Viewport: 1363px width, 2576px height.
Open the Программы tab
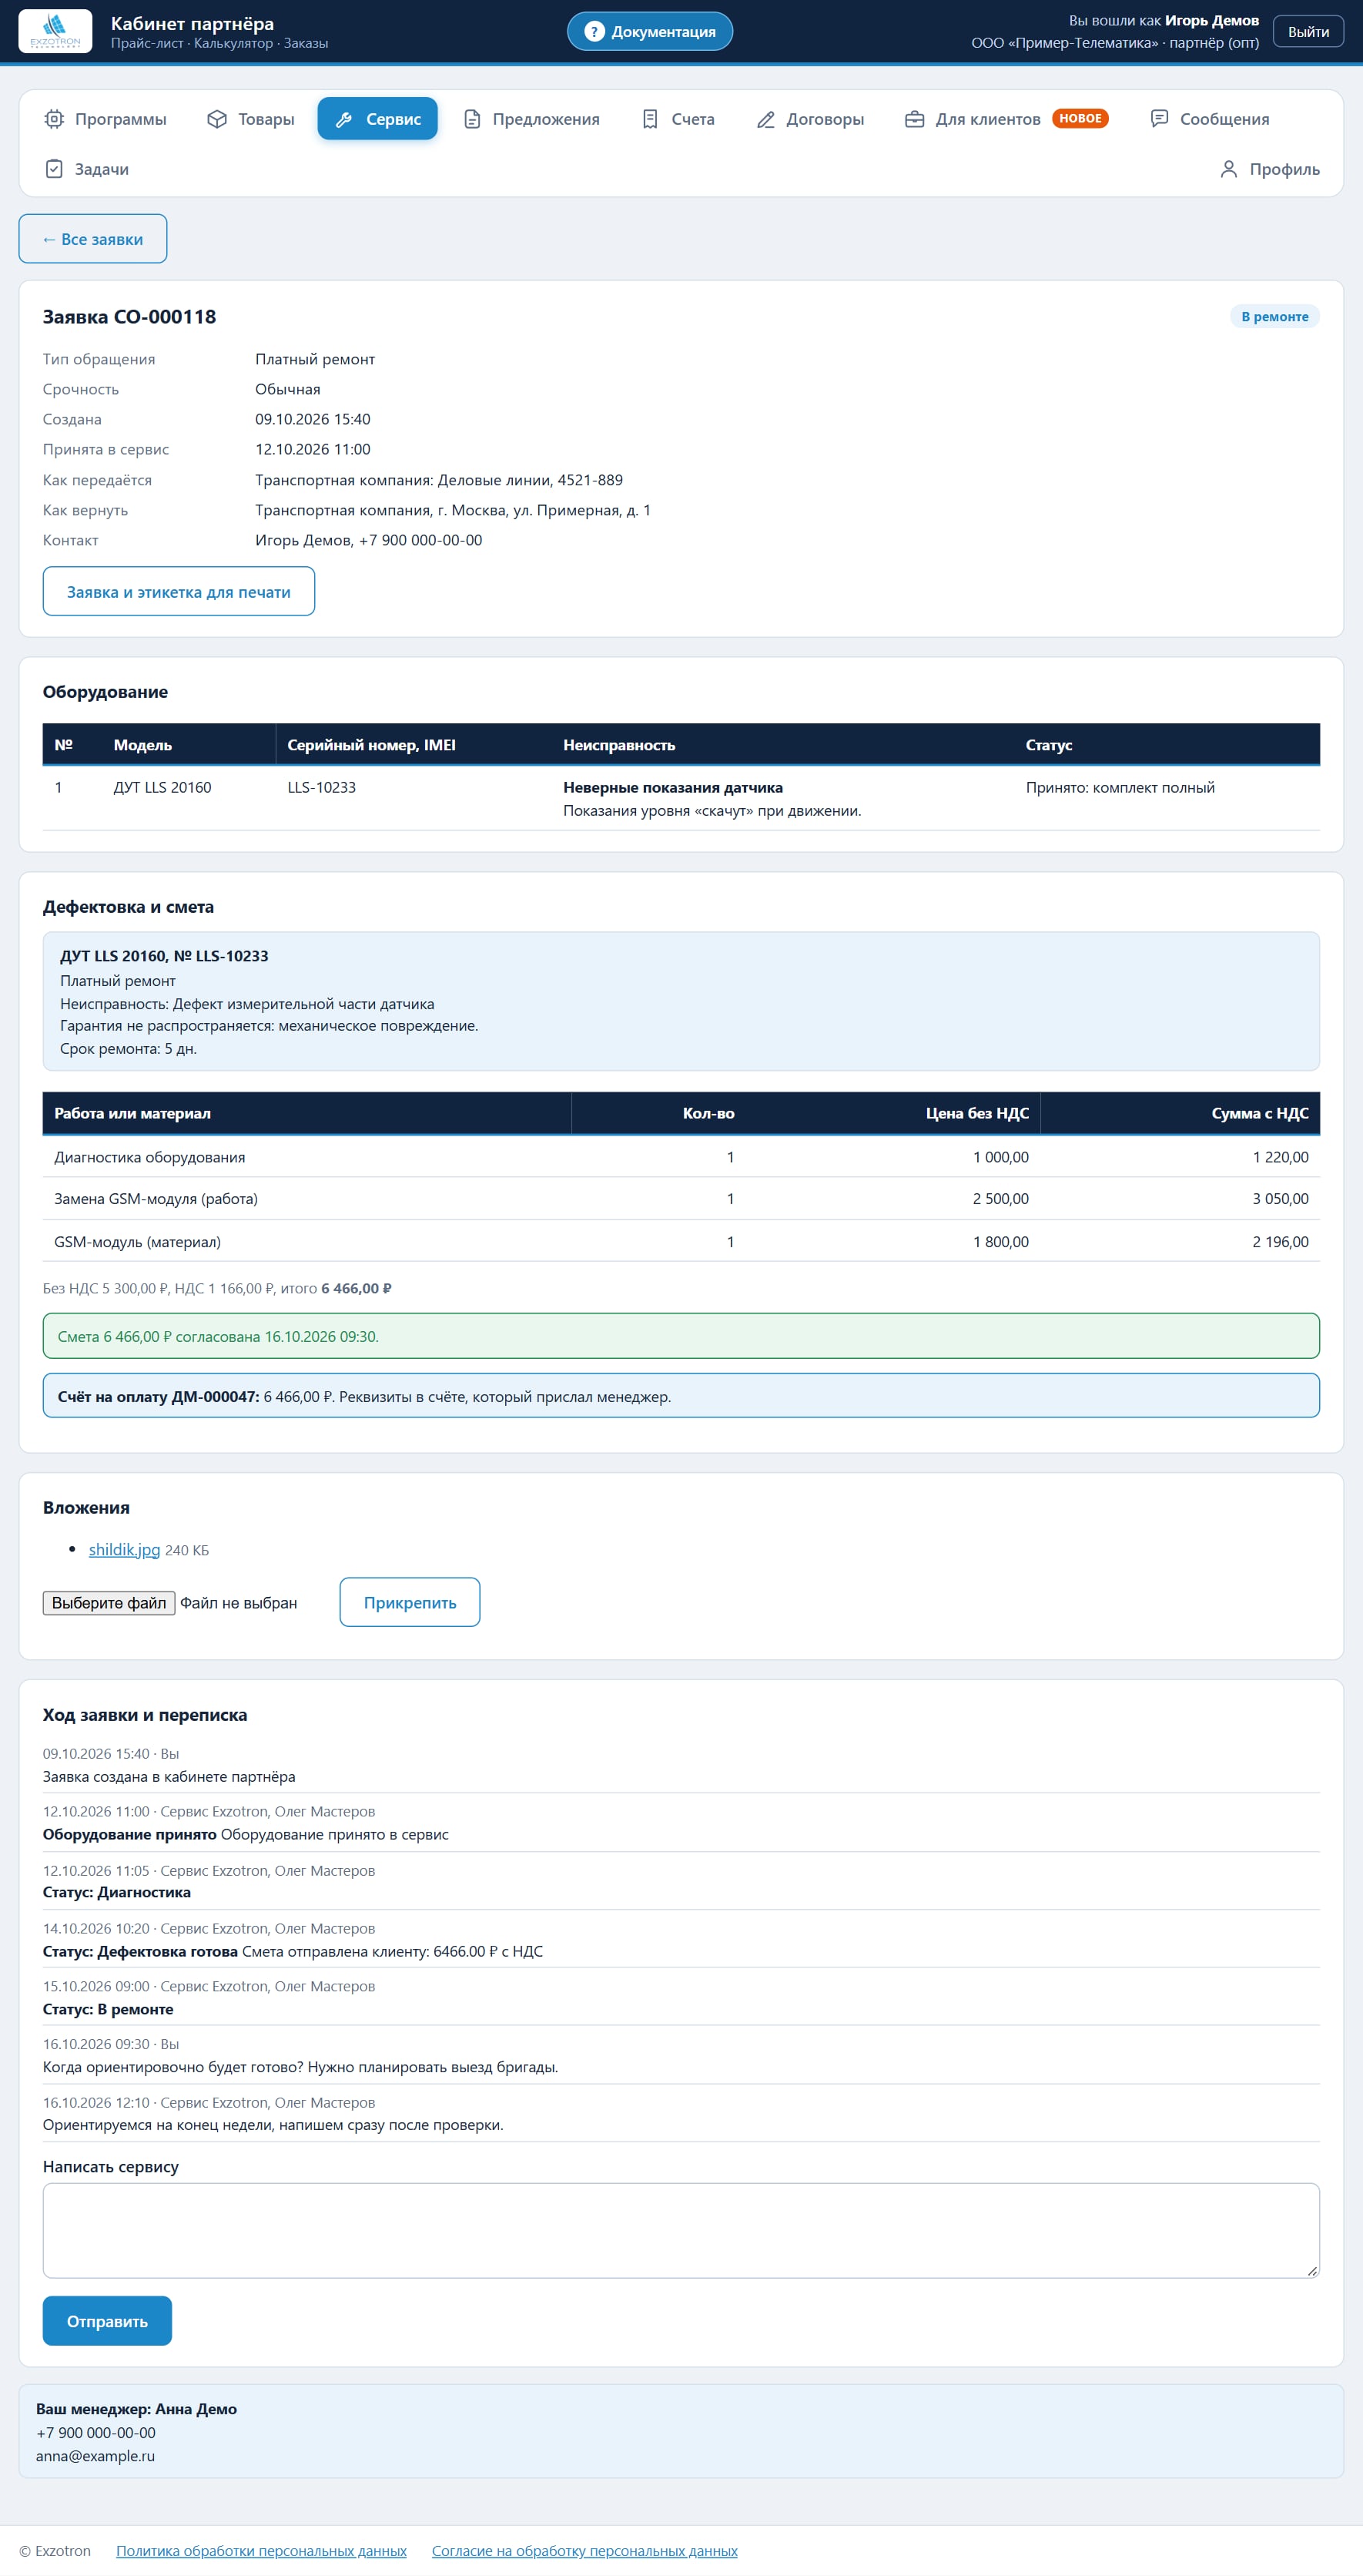pyautogui.click(x=106, y=119)
